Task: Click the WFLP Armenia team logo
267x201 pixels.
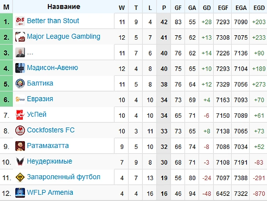Action: [20, 193]
